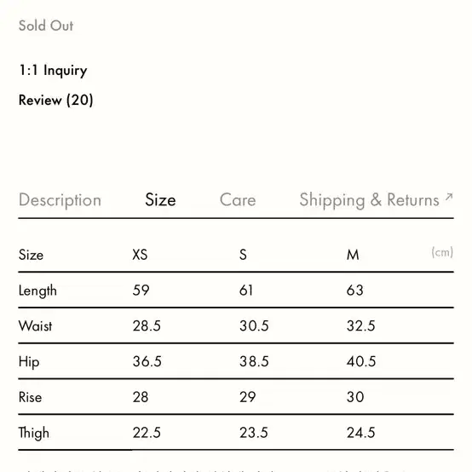The image size is (472, 472).
Task: Open Shipping & Returns link
Action: (370, 200)
